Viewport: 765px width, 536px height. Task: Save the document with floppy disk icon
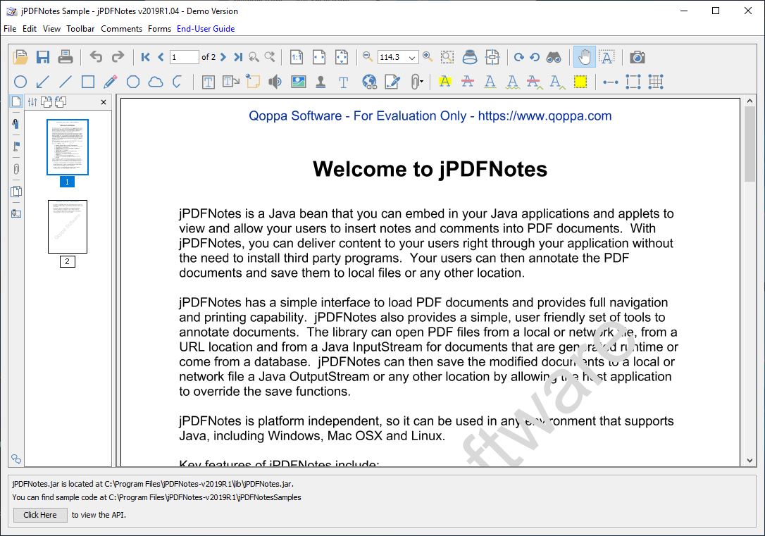click(43, 57)
